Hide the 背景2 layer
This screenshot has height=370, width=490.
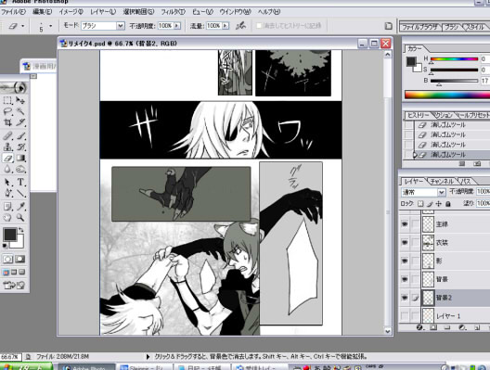click(405, 298)
